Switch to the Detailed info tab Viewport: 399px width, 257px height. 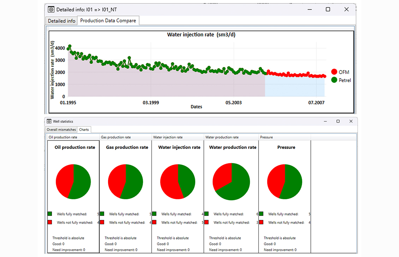click(x=61, y=21)
